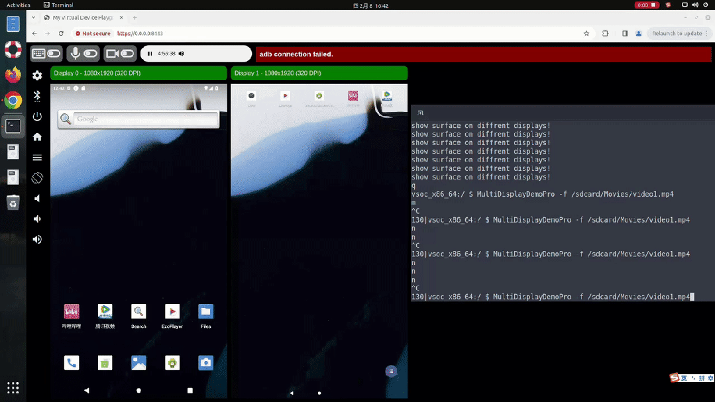715x402 pixels.
Task: Open the browser side panel icon
Action: (625, 33)
